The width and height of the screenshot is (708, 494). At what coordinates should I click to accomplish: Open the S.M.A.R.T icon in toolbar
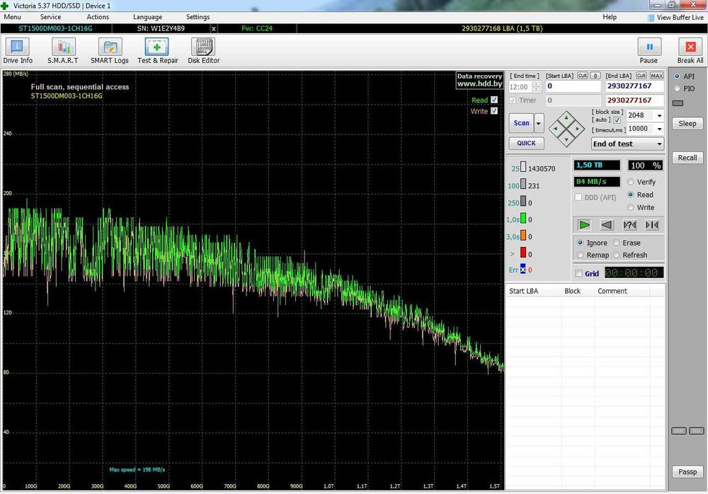(63, 47)
